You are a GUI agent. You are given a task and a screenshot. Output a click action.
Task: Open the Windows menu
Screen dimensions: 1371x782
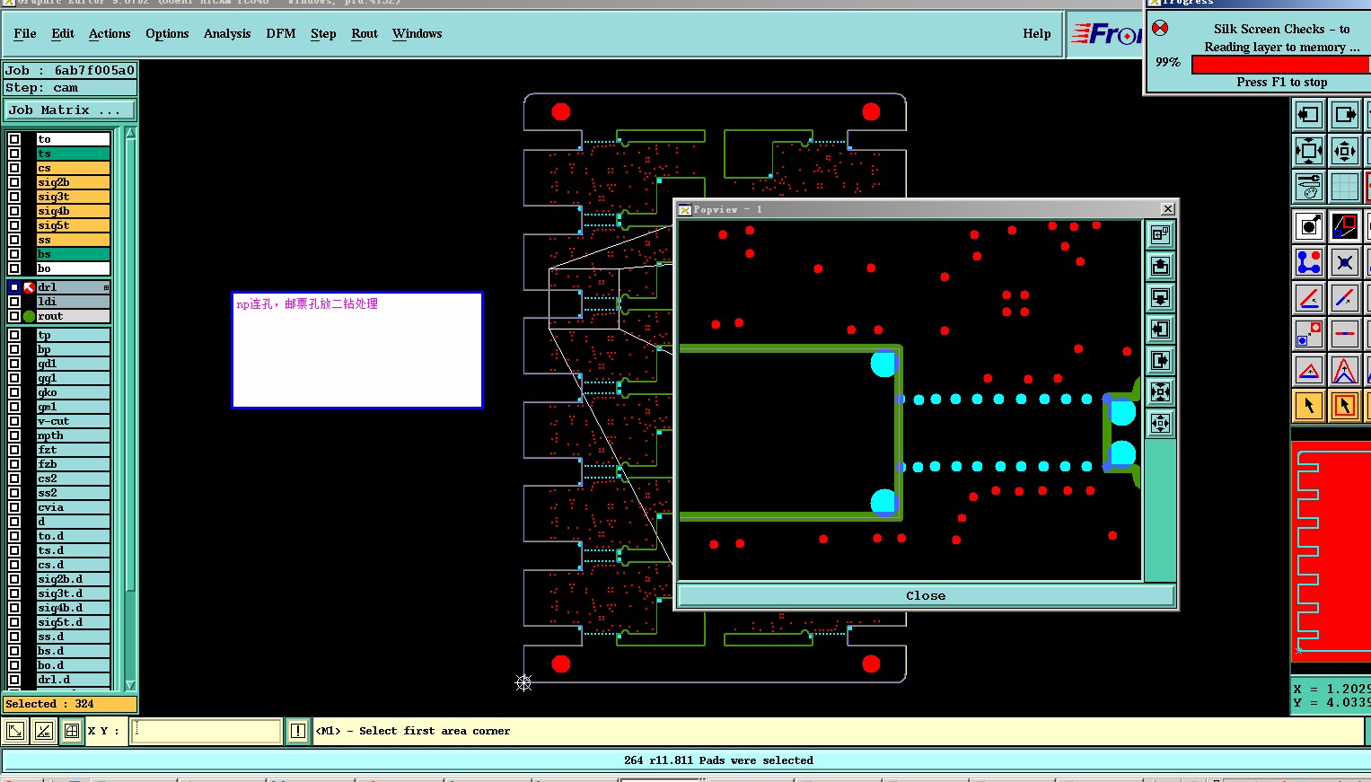[x=417, y=33]
